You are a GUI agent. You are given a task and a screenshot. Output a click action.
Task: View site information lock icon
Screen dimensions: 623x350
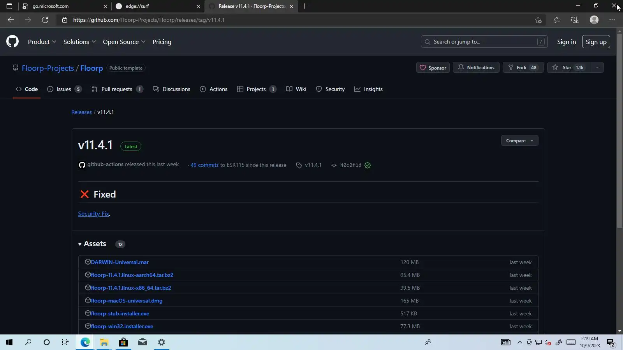(x=65, y=20)
